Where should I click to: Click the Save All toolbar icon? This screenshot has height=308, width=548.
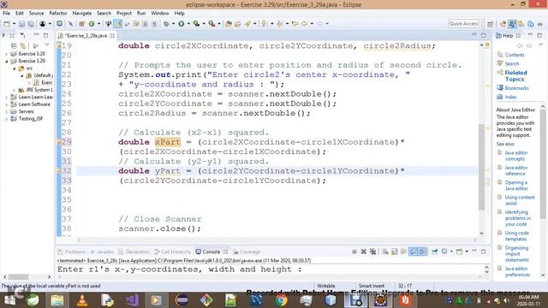pyautogui.click(x=31, y=24)
